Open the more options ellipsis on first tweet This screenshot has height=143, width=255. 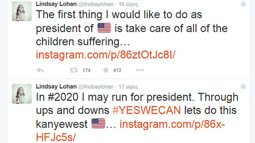[x=140, y=70]
